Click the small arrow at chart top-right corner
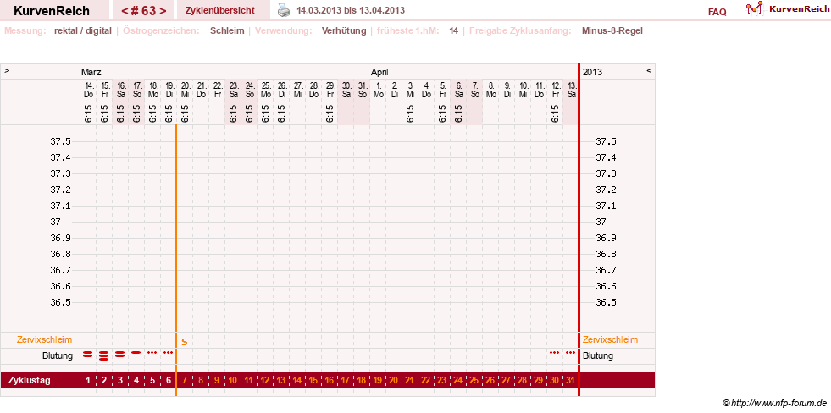 coord(649,70)
